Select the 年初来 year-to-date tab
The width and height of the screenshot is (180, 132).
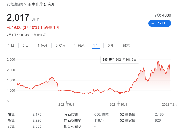(79, 45)
